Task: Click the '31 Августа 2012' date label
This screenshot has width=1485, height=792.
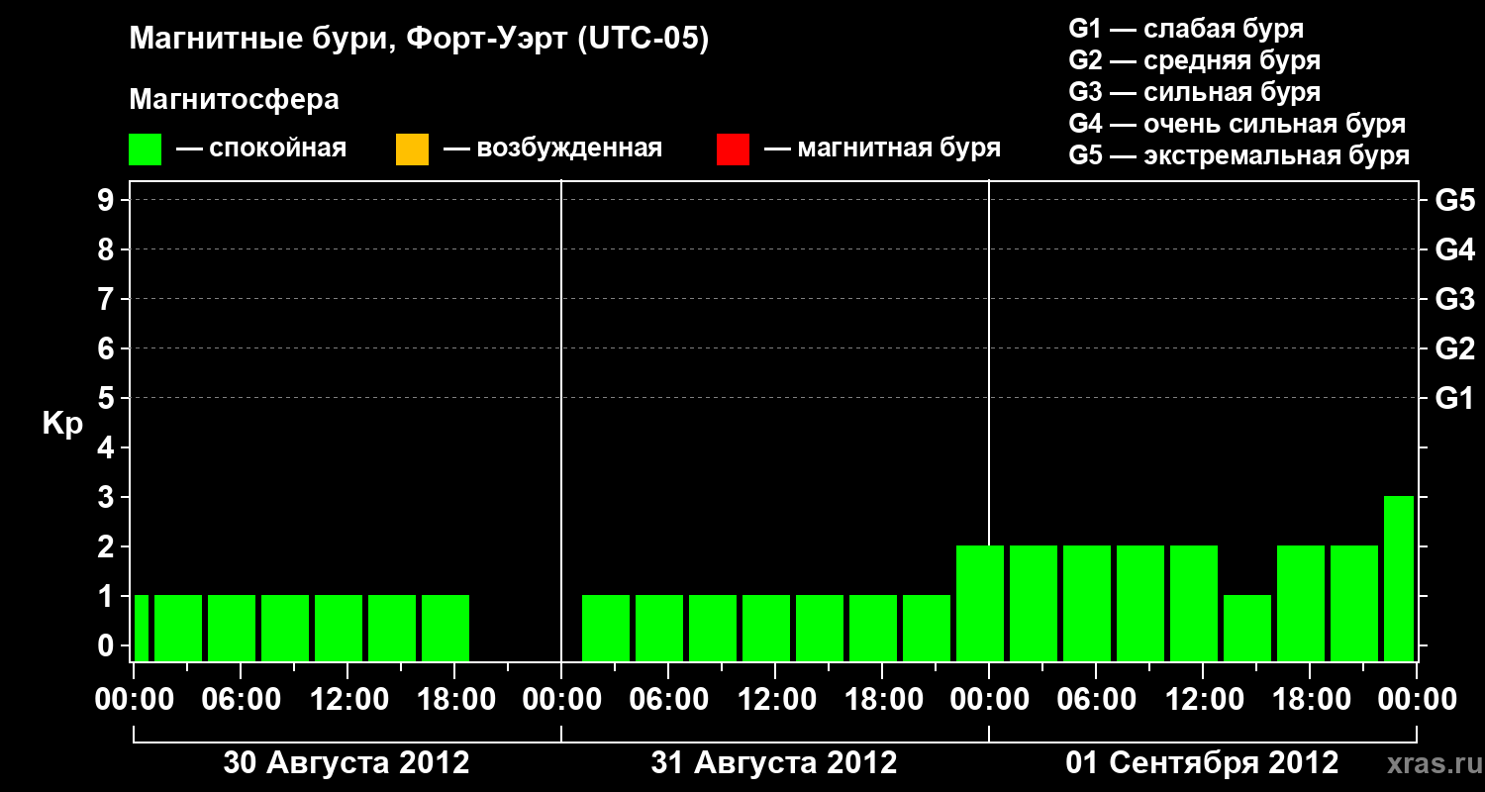Action: [x=774, y=763]
